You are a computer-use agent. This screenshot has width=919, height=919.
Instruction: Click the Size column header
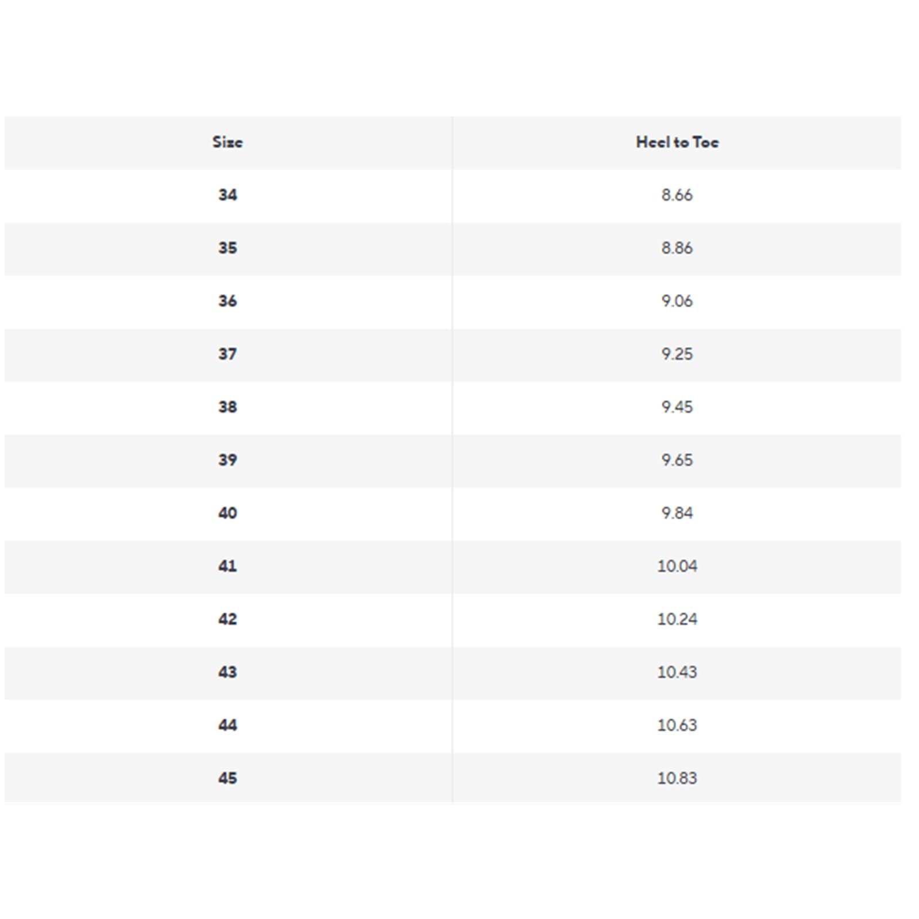point(227,142)
